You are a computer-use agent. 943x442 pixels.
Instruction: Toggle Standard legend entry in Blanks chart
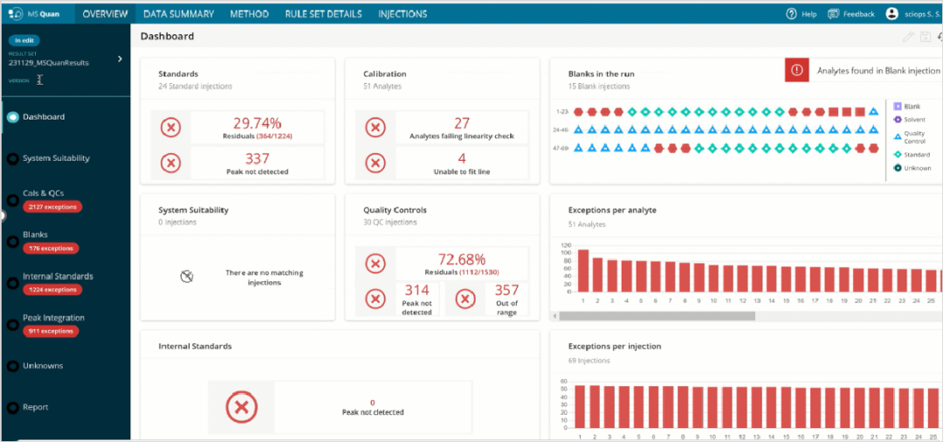898,155
